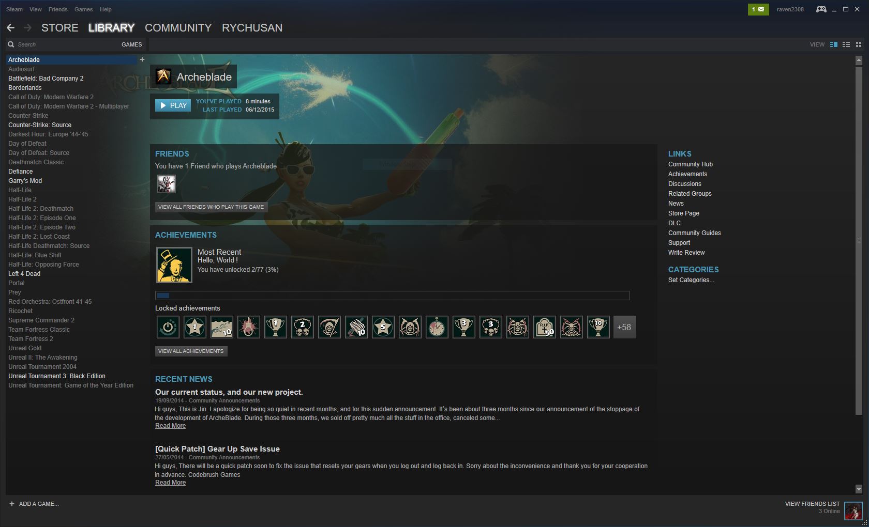The image size is (869, 527).
Task: Click Add a Game
Action: click(39, 504)
